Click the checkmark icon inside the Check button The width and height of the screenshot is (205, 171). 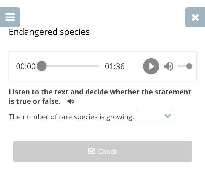pyautogui.click(x=92, y=151)
